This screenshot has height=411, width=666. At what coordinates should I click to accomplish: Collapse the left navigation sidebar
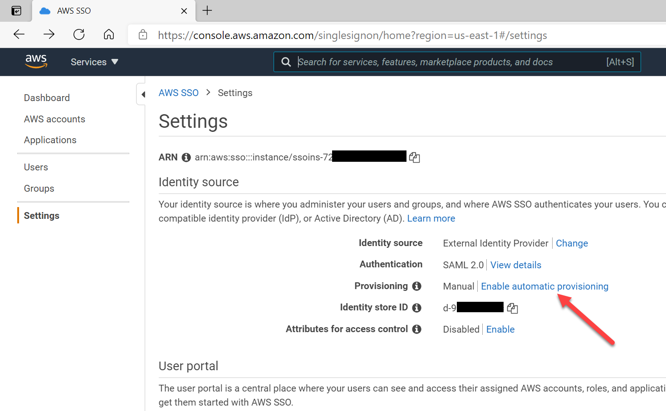[143, 94]
